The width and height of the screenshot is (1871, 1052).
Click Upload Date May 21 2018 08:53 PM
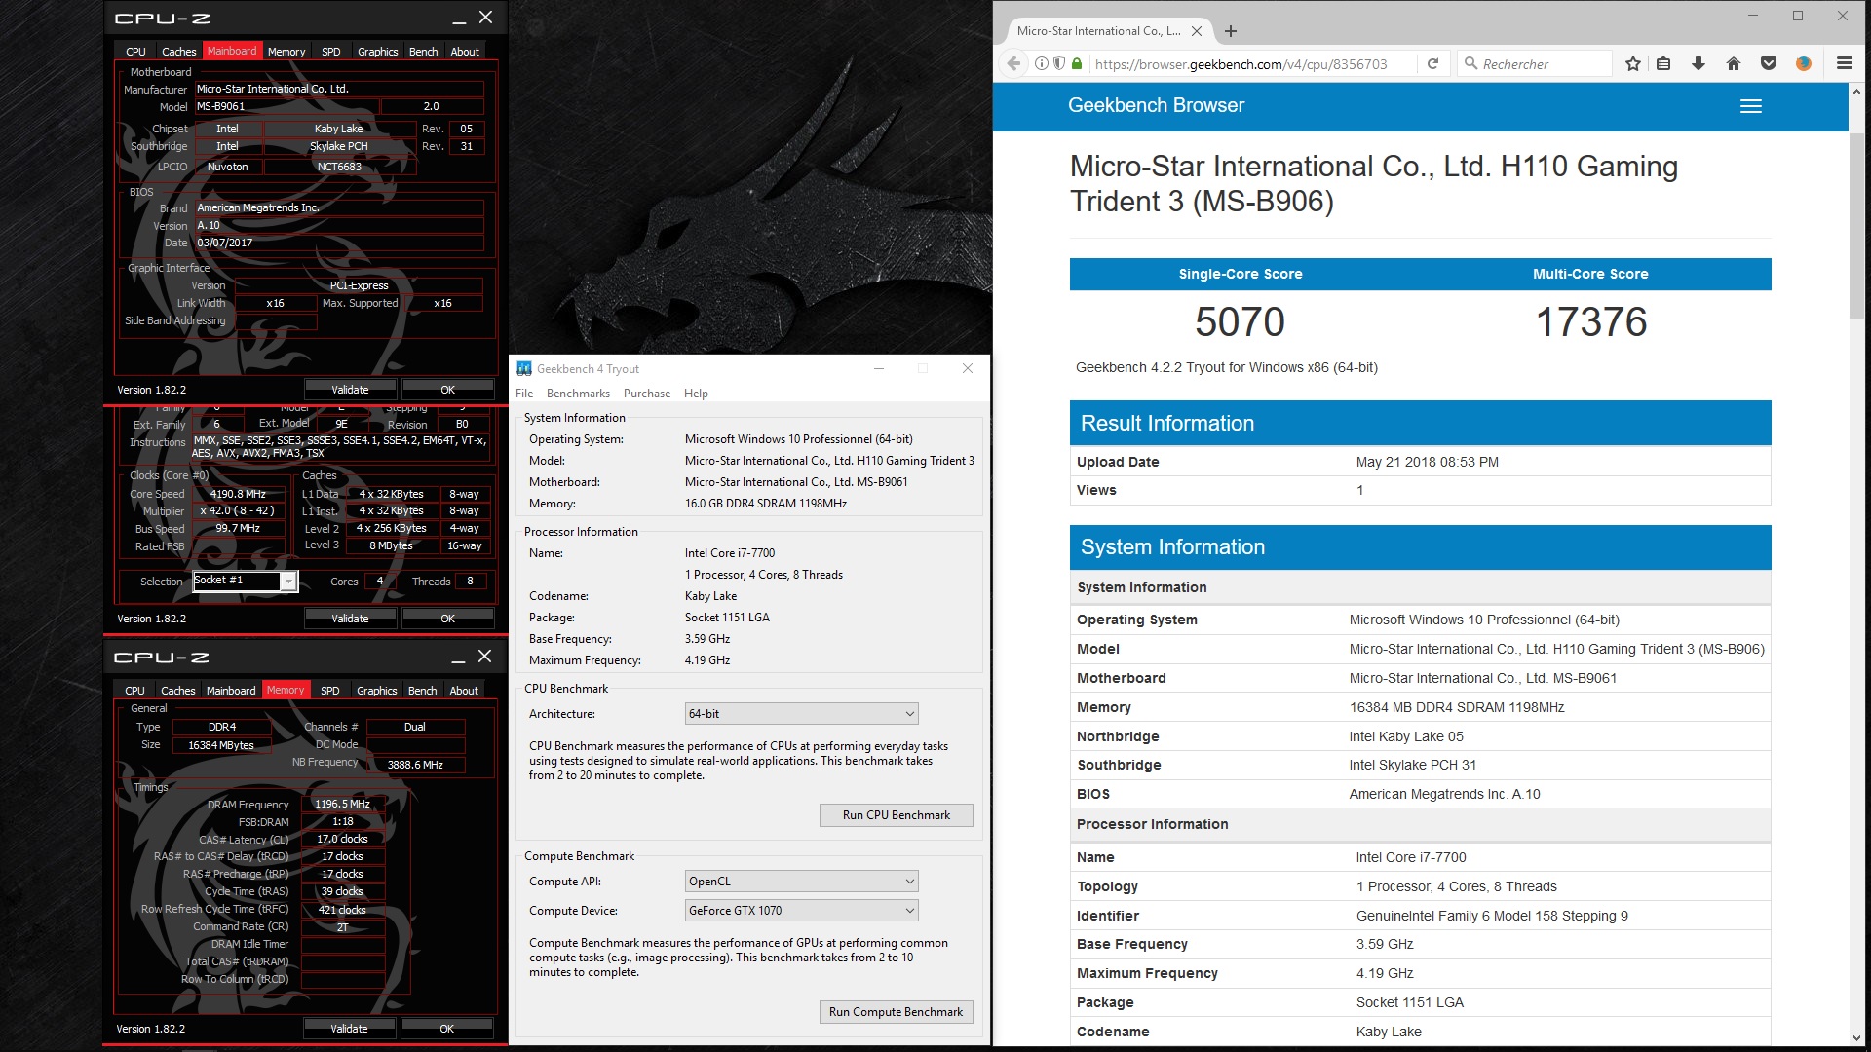1427,462
